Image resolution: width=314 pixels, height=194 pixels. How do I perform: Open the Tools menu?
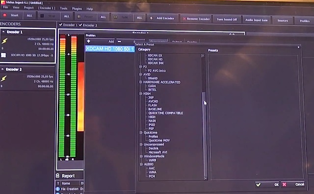pyautogui.click(x=64, y=8)
